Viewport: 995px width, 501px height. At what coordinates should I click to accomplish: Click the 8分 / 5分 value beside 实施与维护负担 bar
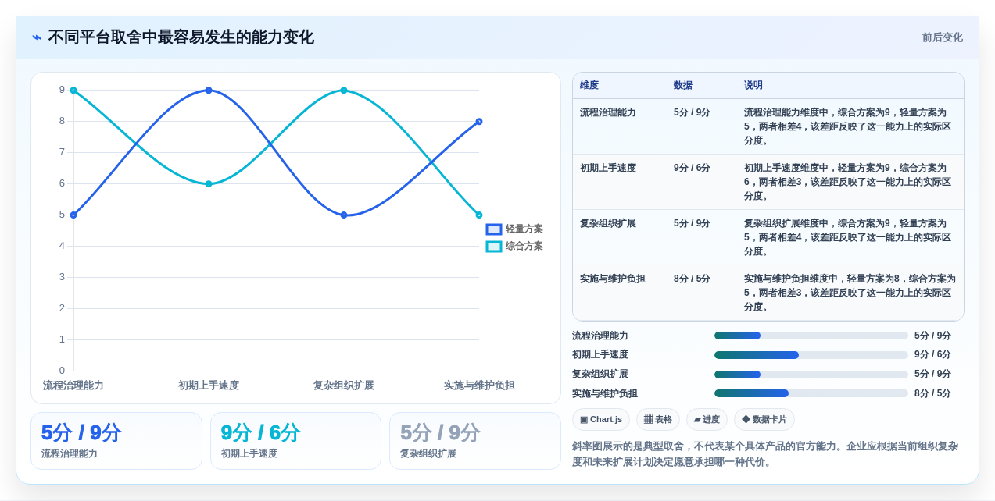(x=932, y=393)
